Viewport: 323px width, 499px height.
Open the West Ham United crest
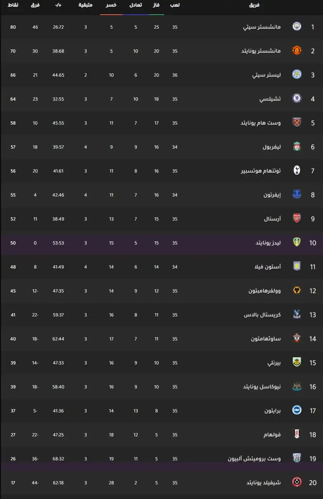[297, 122]
